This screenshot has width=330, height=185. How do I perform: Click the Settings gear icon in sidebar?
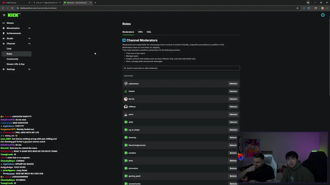4,69
